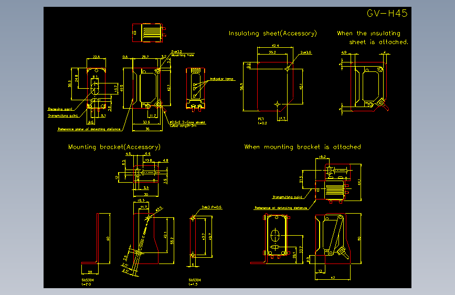
Task: Select "Transmitting point" label below Receiving point
Action: [63, 115]
